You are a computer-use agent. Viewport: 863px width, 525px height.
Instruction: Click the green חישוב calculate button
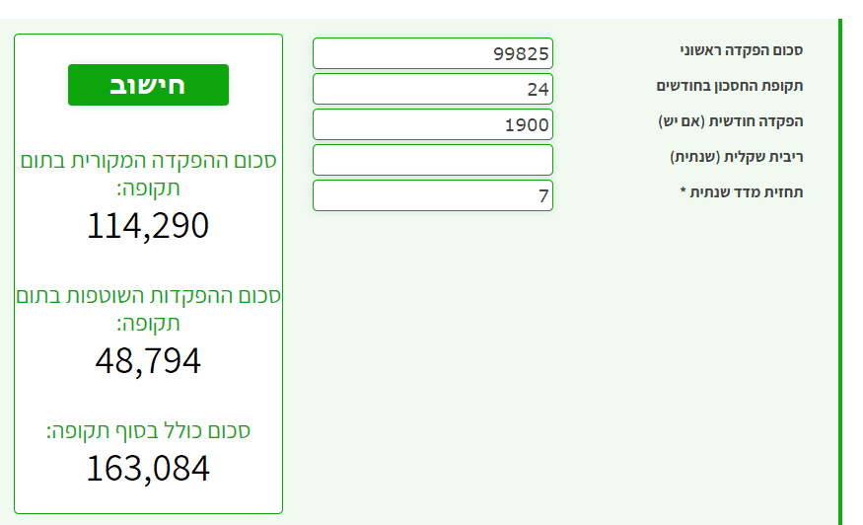coord(148,85)
